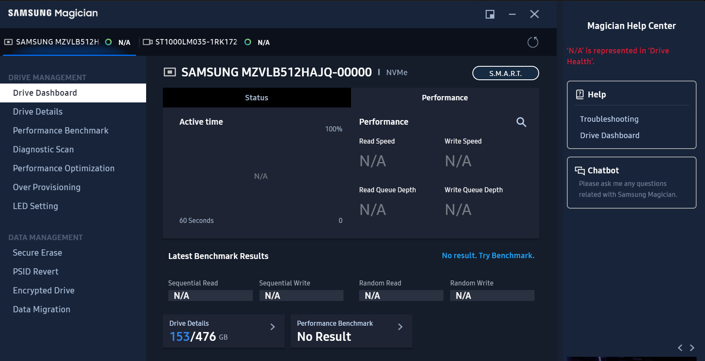Open Drive Details card chevron
The height and width of the screenshot is (361, 705).
point(273,327)
